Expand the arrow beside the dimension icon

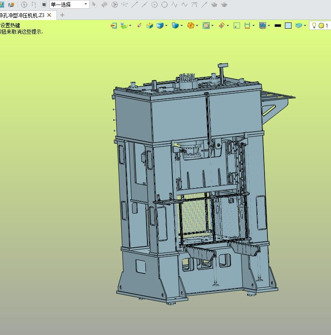pyautogui.click(x=253, y=26)
